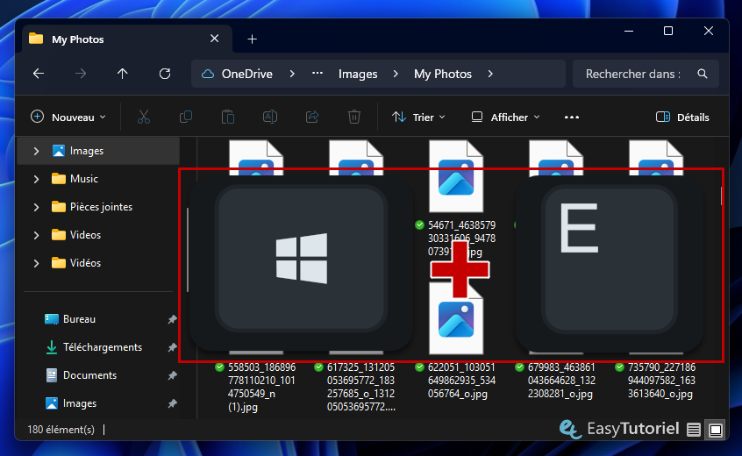Click the Paste clipboard icon
This screenshot has height=456, width=742.
[x=228, y=117]
